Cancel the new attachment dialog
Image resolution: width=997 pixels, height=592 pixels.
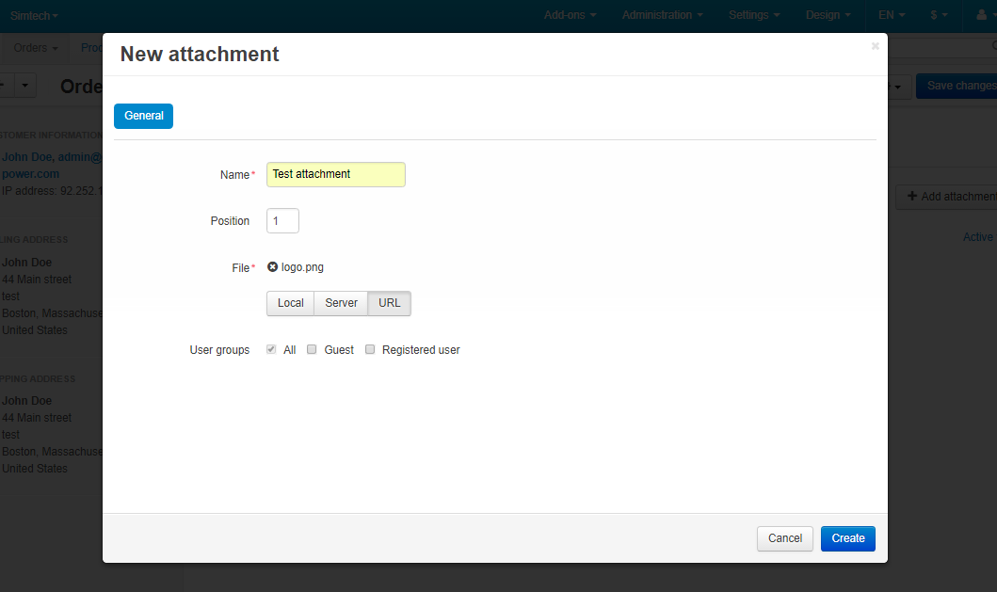click(784, 538)
